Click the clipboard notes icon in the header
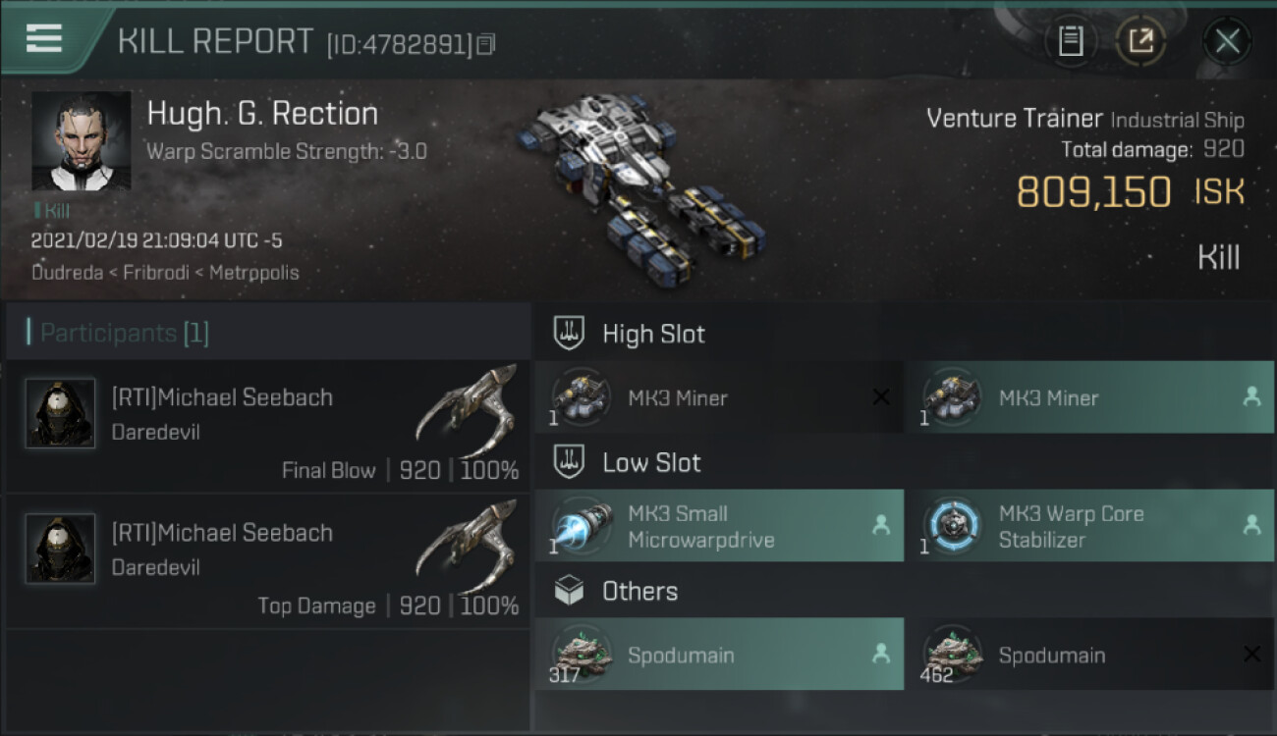 point(1071,41)
